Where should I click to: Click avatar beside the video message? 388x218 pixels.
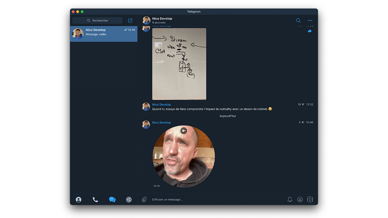coord(146,125)
